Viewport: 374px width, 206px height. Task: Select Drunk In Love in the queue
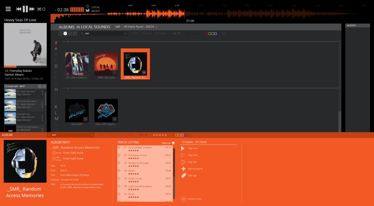pos(24,128)
